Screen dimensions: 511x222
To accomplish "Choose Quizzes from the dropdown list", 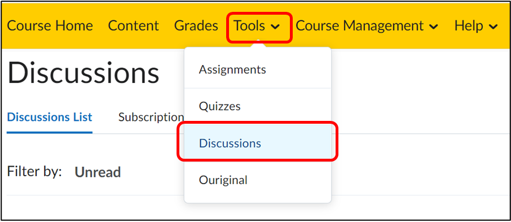I will pos(258,106).
